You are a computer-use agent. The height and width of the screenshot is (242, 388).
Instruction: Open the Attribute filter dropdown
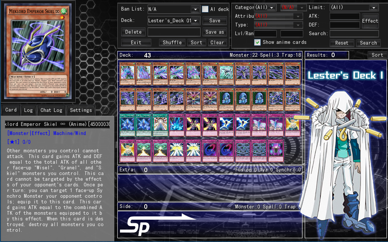click(278, 16)
